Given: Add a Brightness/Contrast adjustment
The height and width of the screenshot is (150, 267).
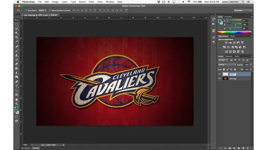Looking at the screenshot, I should [226, 42].
